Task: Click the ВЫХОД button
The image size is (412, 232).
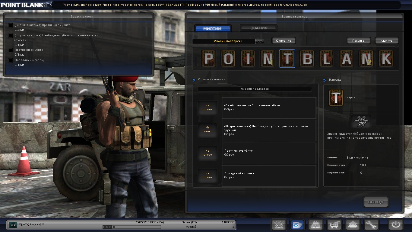Action: click(x=376, y=202)
